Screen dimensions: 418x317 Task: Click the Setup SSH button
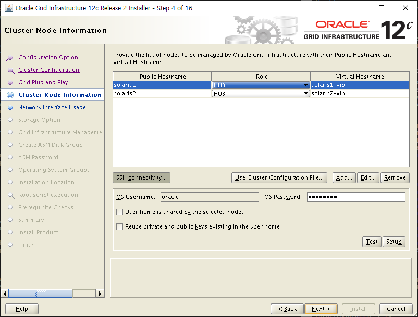(394, 242)
